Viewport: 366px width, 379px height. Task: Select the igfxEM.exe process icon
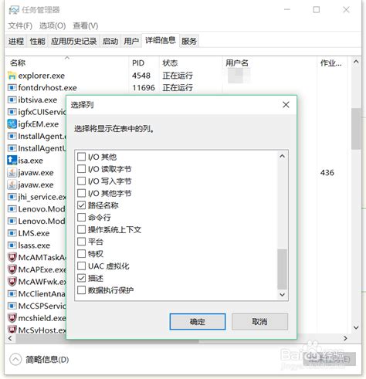(12, 124)
